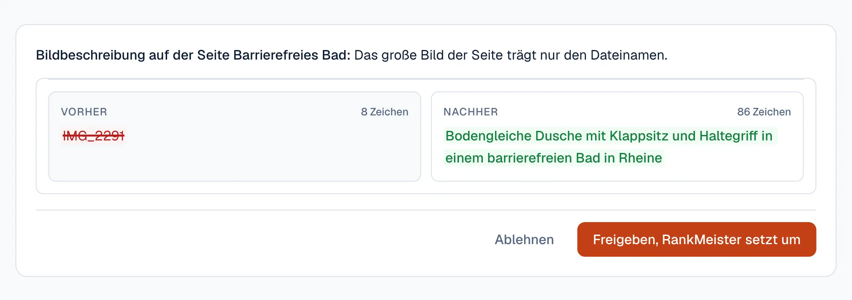
Task: Click the sentence about the große Bild
Action: click(511, 55)
